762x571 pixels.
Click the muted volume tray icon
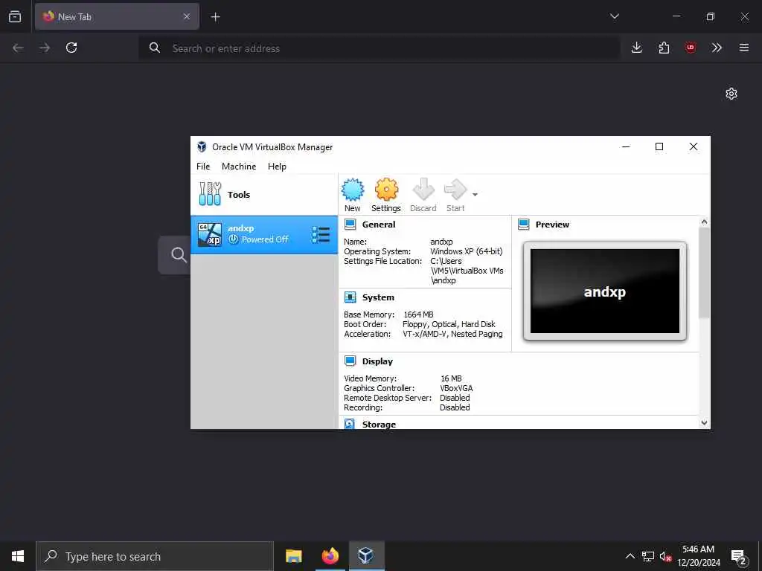point(665,556)
